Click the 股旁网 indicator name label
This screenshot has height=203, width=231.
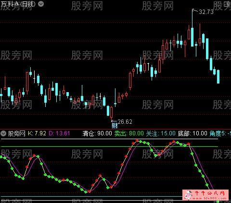point(17,133)
